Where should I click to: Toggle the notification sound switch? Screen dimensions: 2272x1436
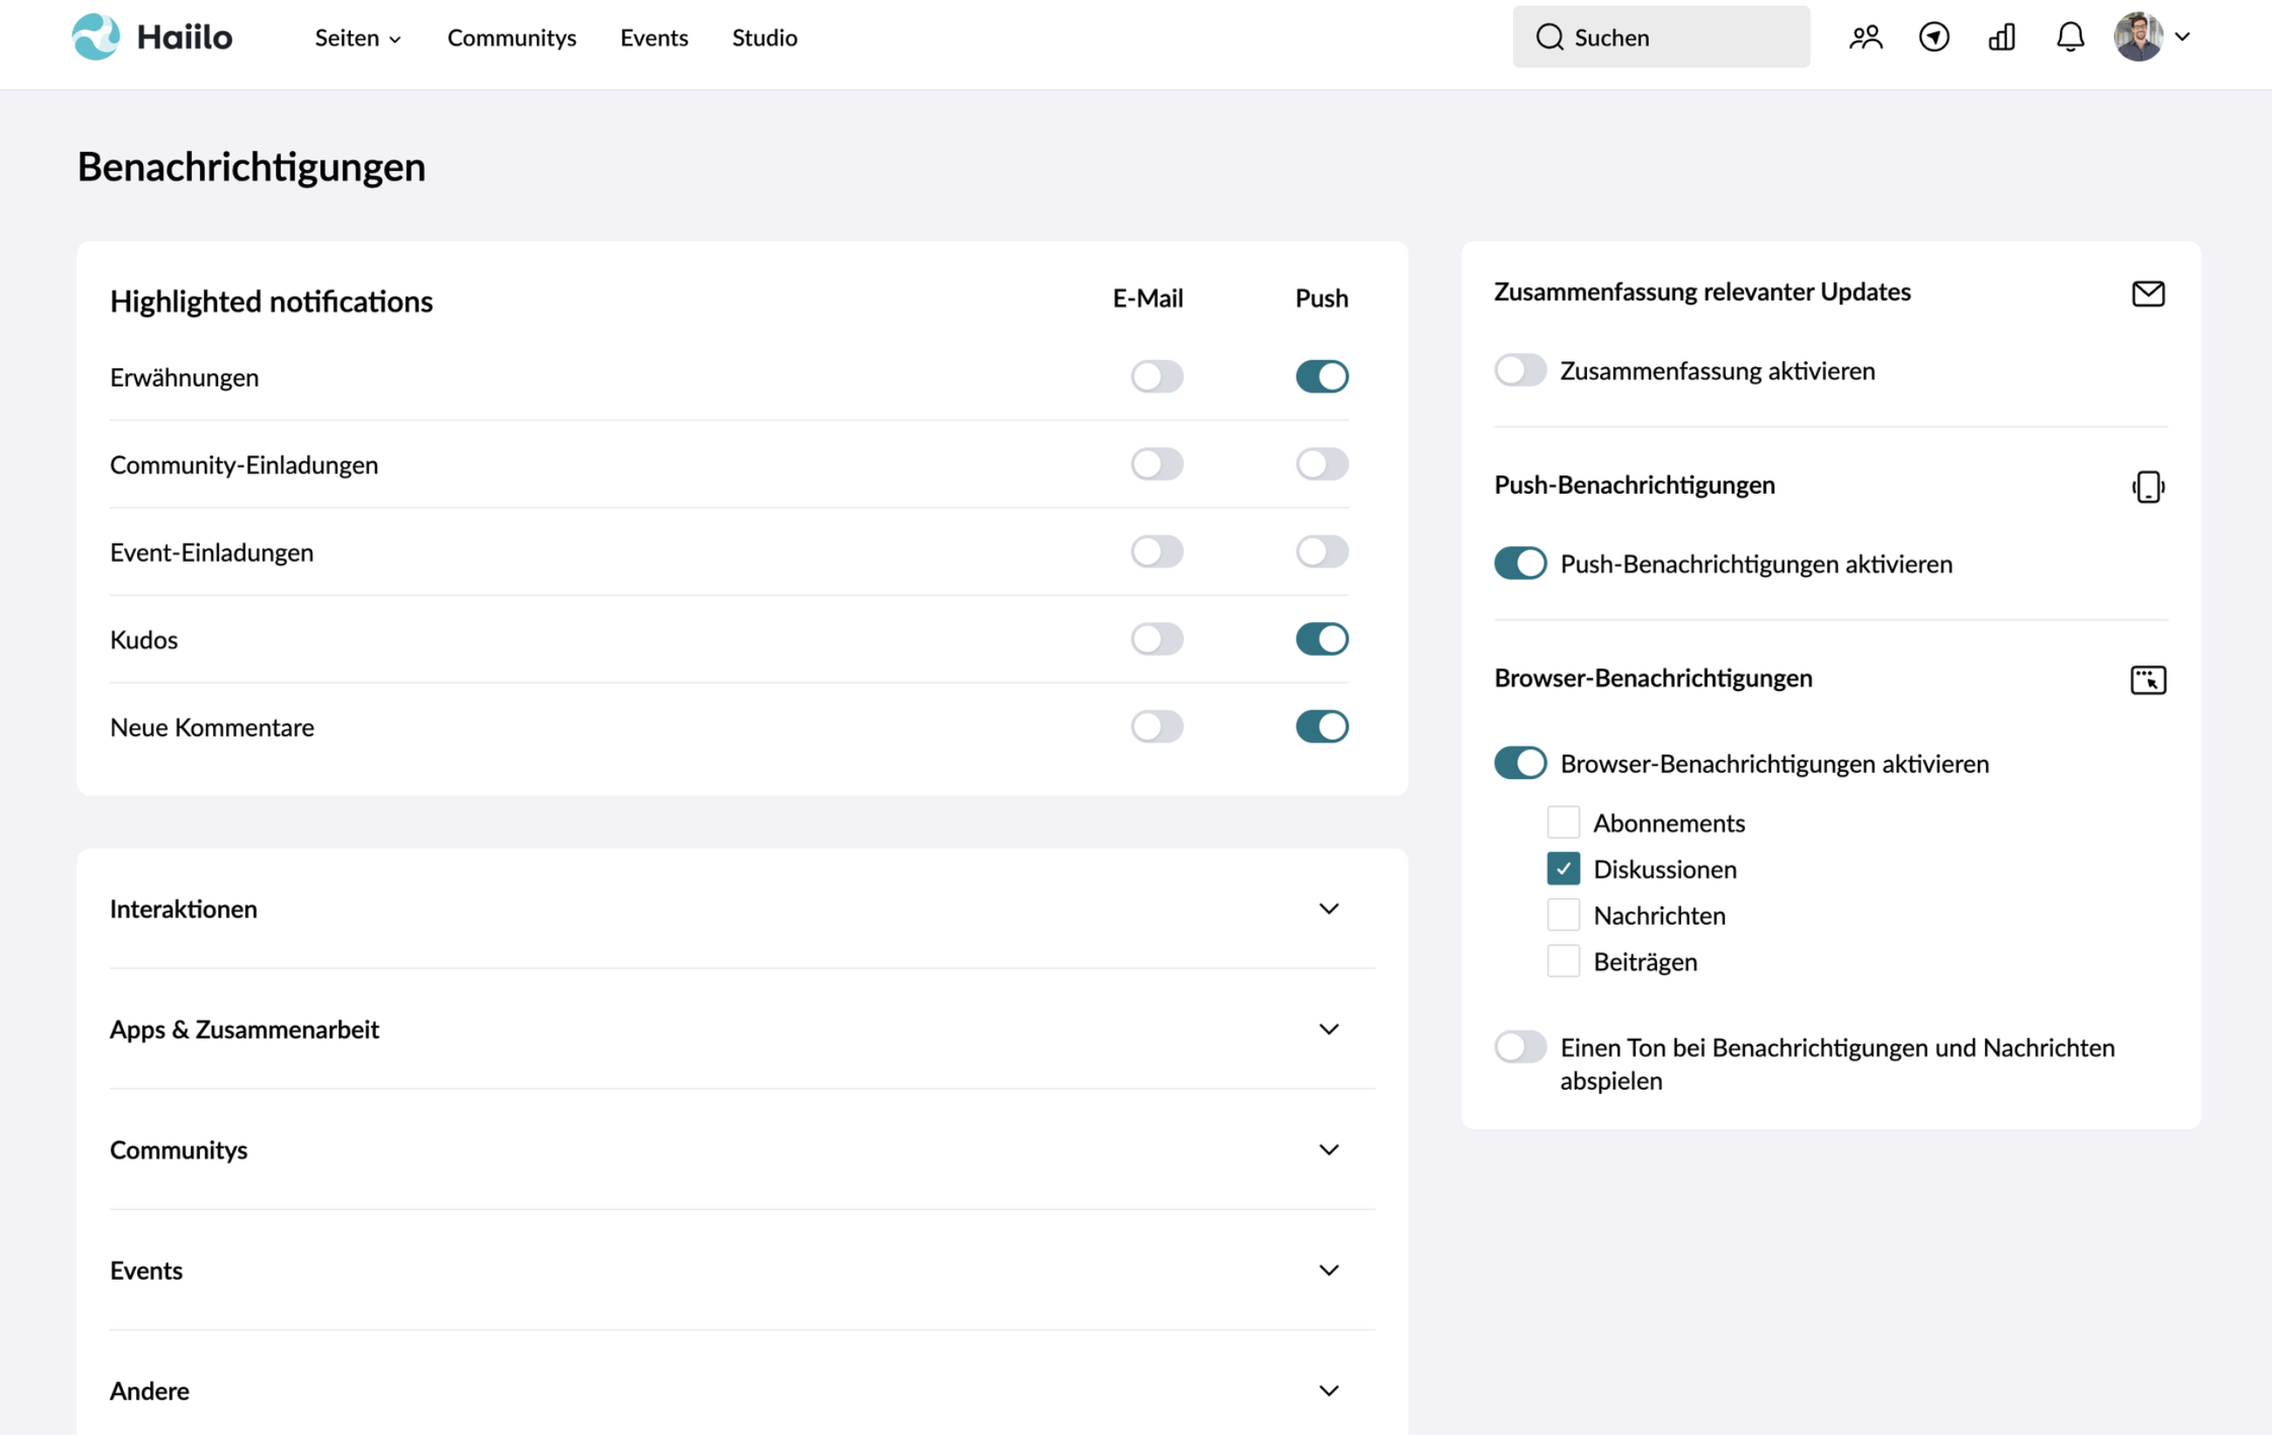pyautogui.click(x=1520, y=1046)
